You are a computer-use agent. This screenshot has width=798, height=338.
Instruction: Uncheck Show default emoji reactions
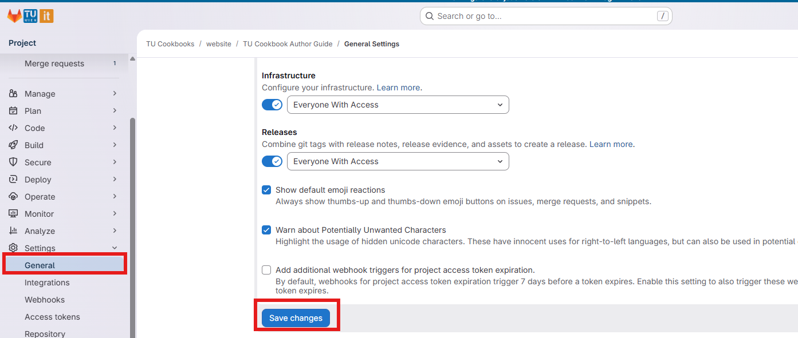[x=266, y=190]
